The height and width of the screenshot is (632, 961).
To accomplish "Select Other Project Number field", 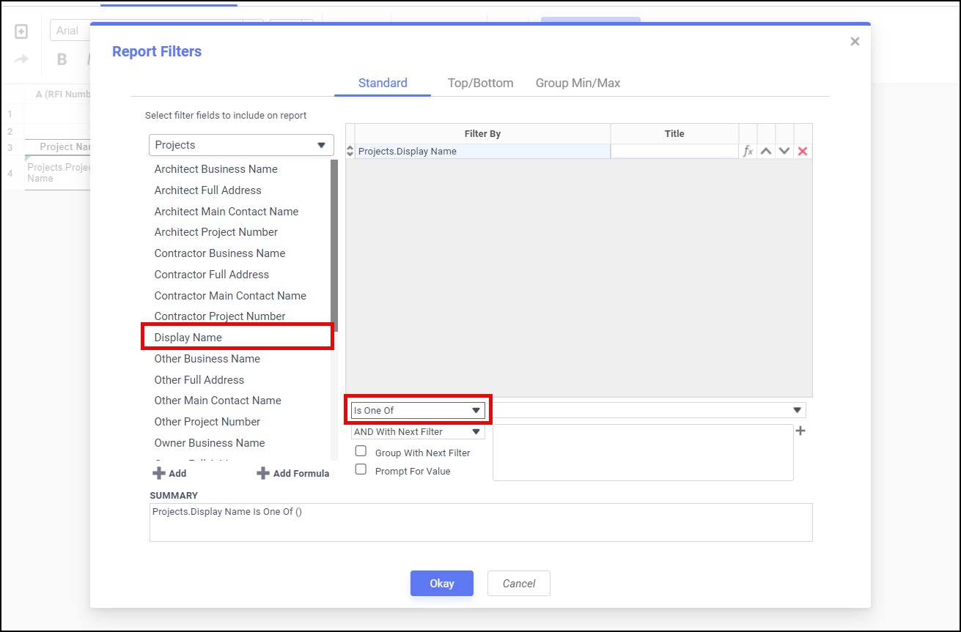I will coord(207,422).
